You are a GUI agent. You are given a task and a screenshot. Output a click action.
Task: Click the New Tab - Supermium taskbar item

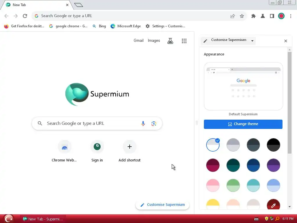click(43, 219)
